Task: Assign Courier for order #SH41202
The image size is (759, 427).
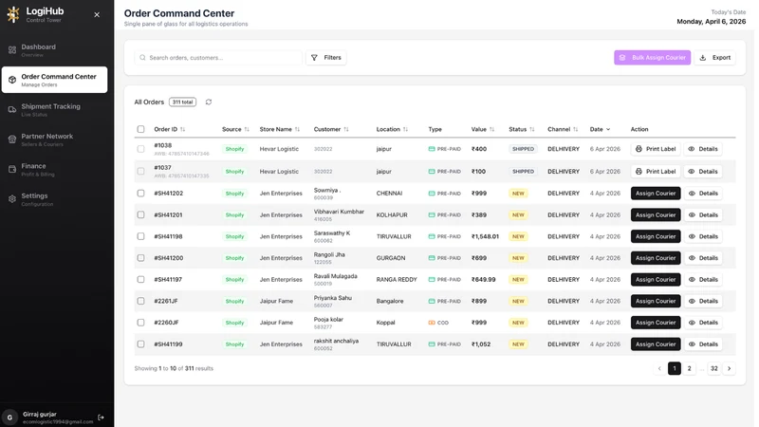Action: click(656, 194)
